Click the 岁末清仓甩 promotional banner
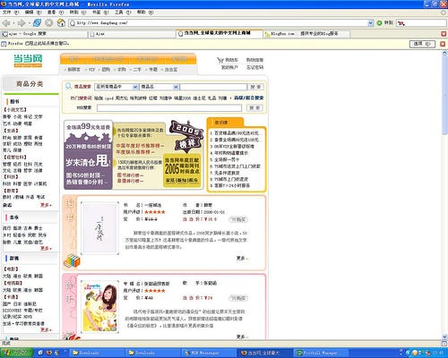 pos(88,155)
